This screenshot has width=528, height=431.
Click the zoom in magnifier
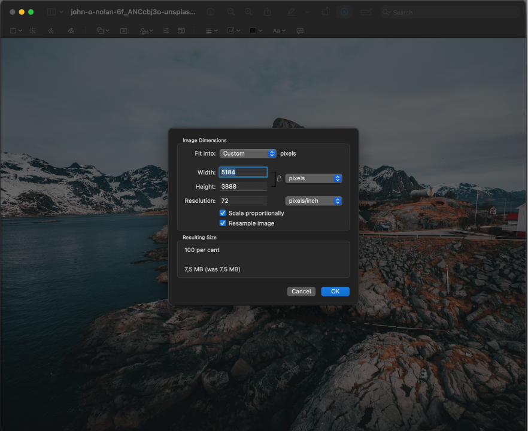click(248, 12)
